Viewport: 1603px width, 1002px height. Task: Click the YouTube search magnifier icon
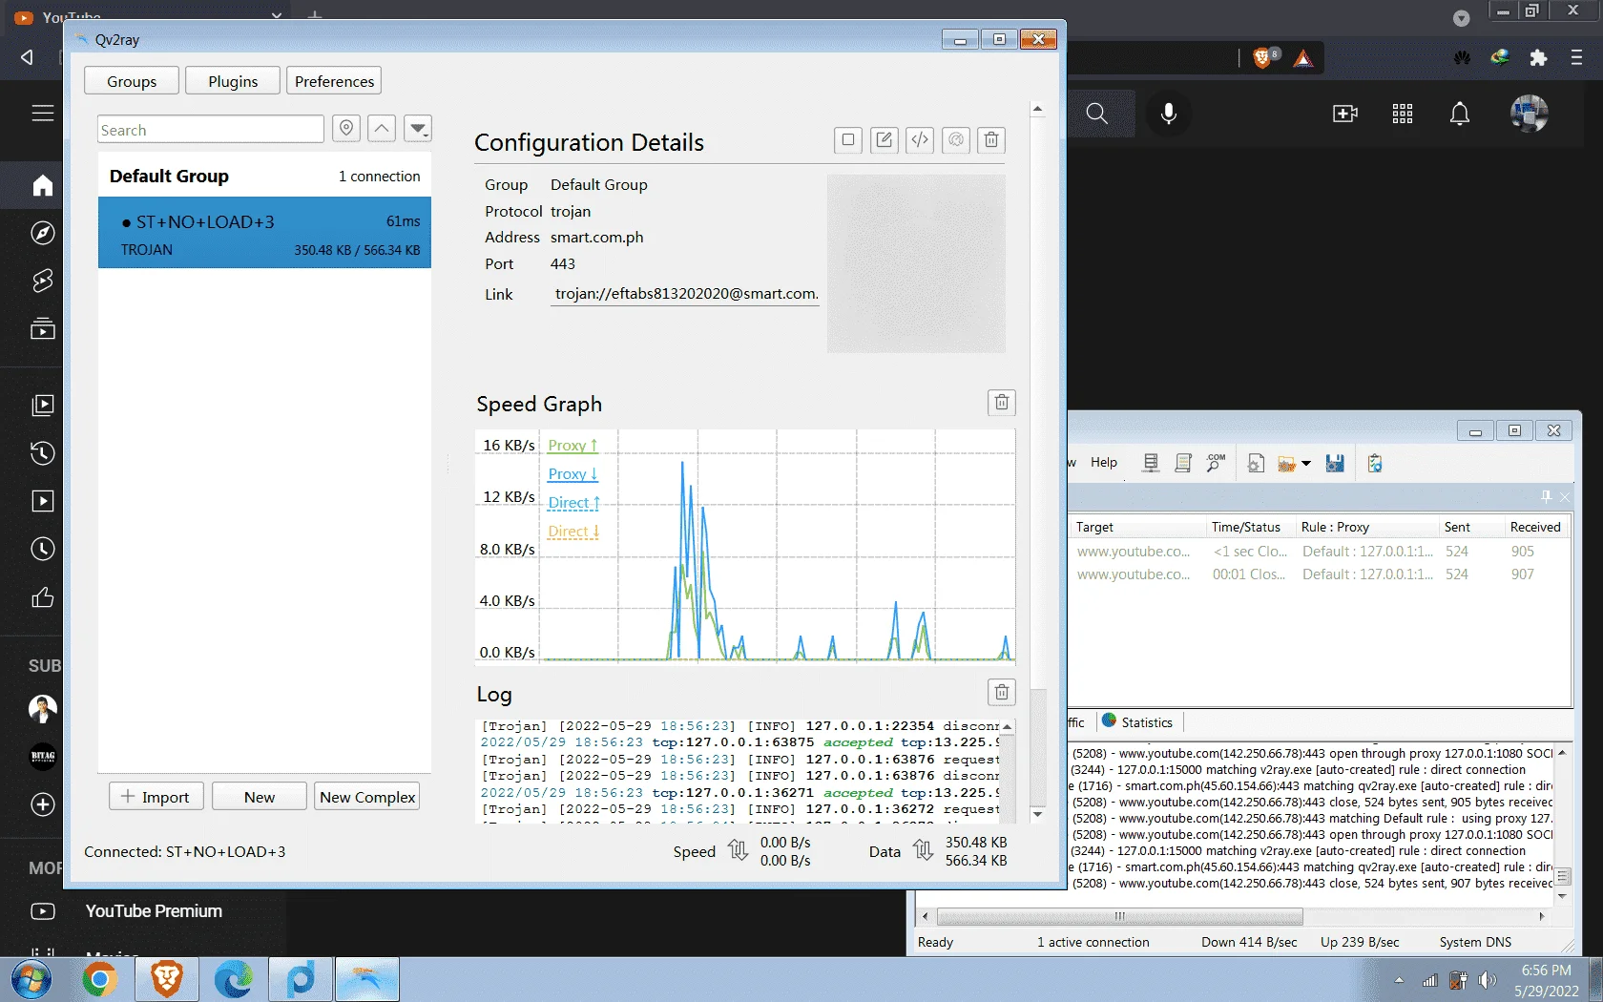1097,114
